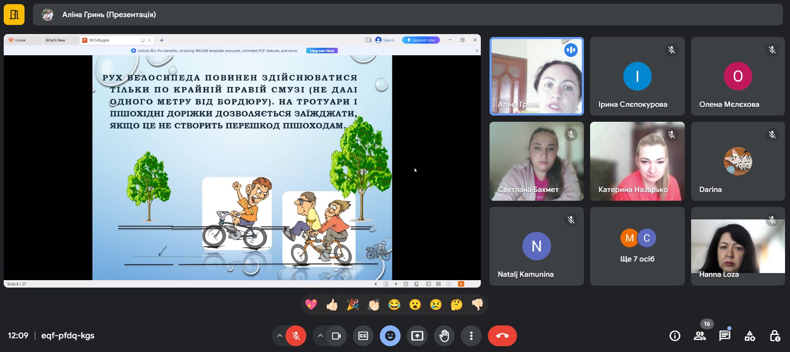Expand audio settings arrow beside microphone
The width and height of the screenshot is (790, 352).
[x=280, y=336]
